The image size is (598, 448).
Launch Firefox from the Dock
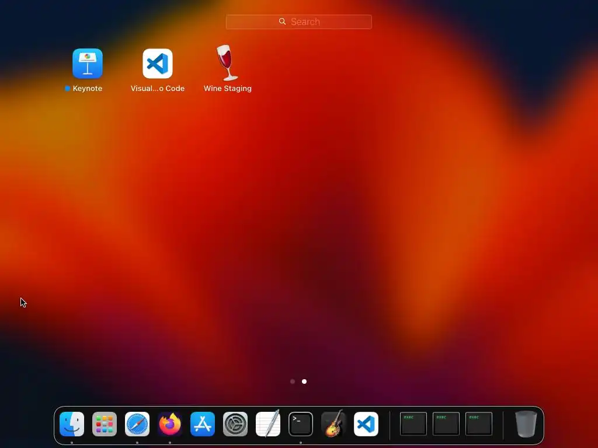(170, 424)
